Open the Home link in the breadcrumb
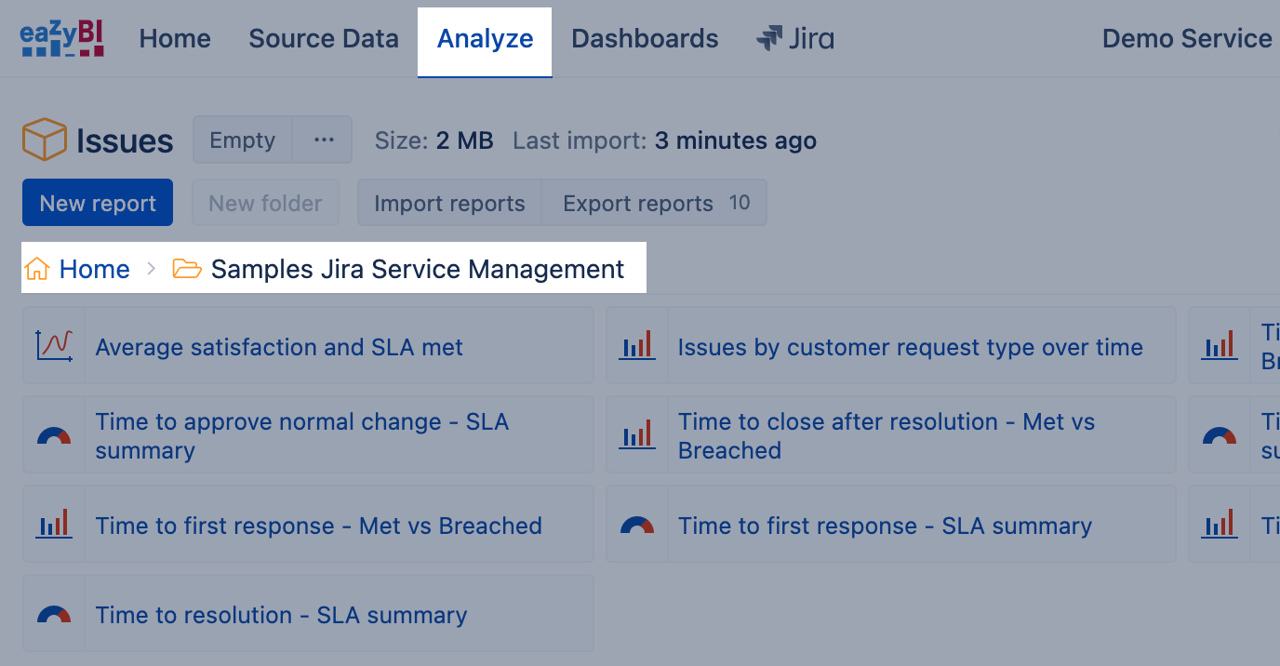1280x666 pixels. pyautogui.click(x=93, y=269)
